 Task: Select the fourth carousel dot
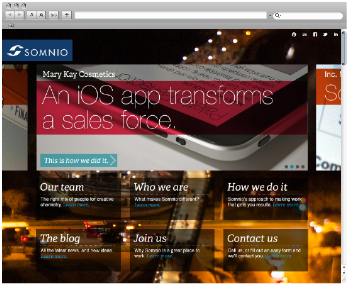303,167
